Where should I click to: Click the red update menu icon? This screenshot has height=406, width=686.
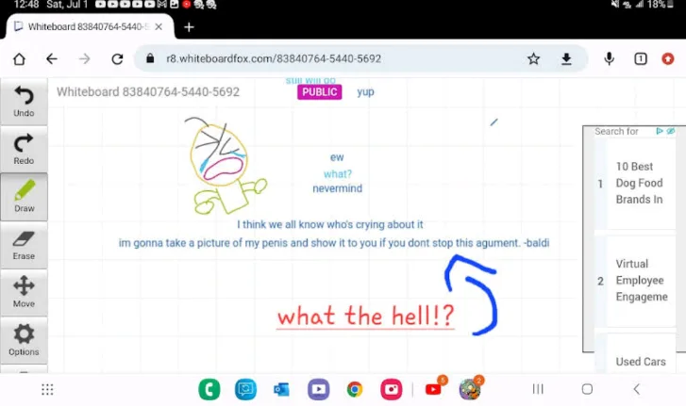pos(668,58)
